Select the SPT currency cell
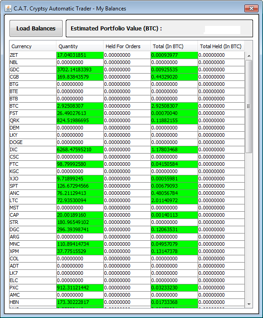 tap(33, 186)
